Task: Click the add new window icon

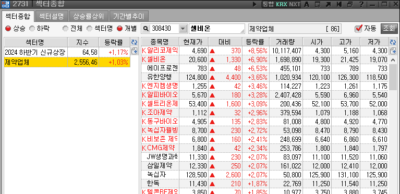Action: (x=318, y=4)
